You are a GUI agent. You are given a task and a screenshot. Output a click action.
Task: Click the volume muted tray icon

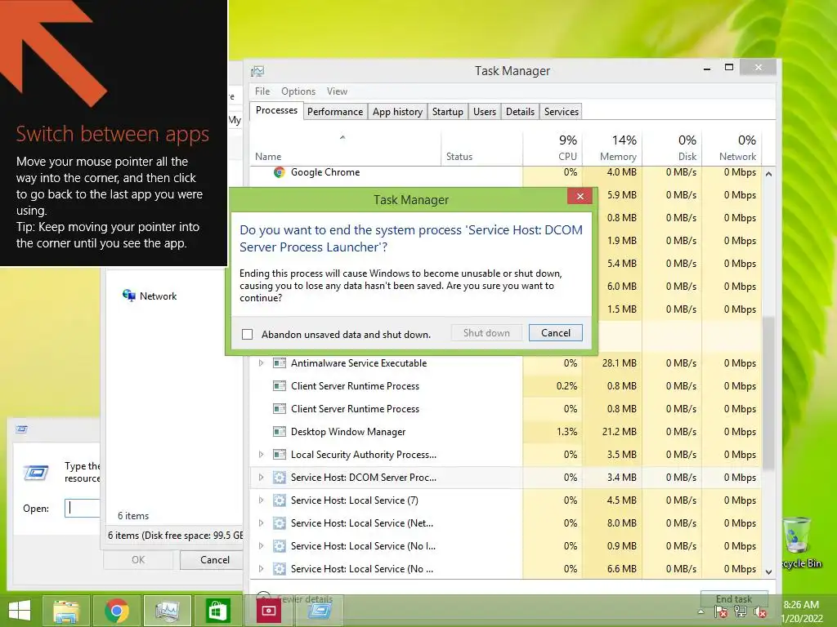pyautogui.click(x=759, y=612)
